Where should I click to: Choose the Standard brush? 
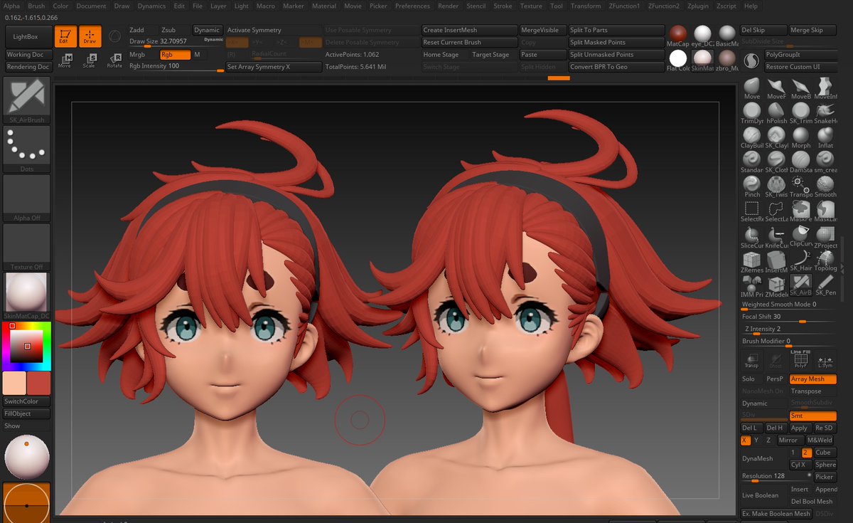coord(751,162)
